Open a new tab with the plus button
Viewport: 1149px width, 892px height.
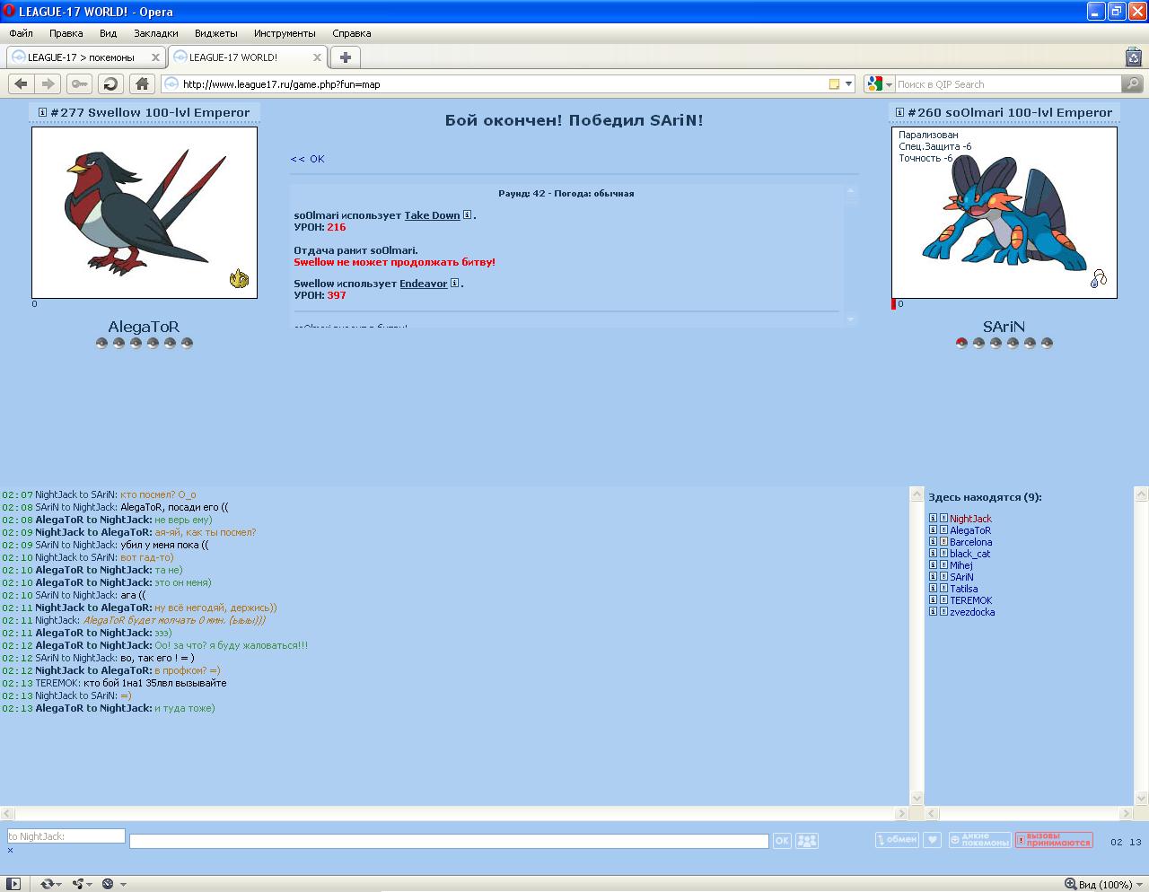[x=345, y=57]
